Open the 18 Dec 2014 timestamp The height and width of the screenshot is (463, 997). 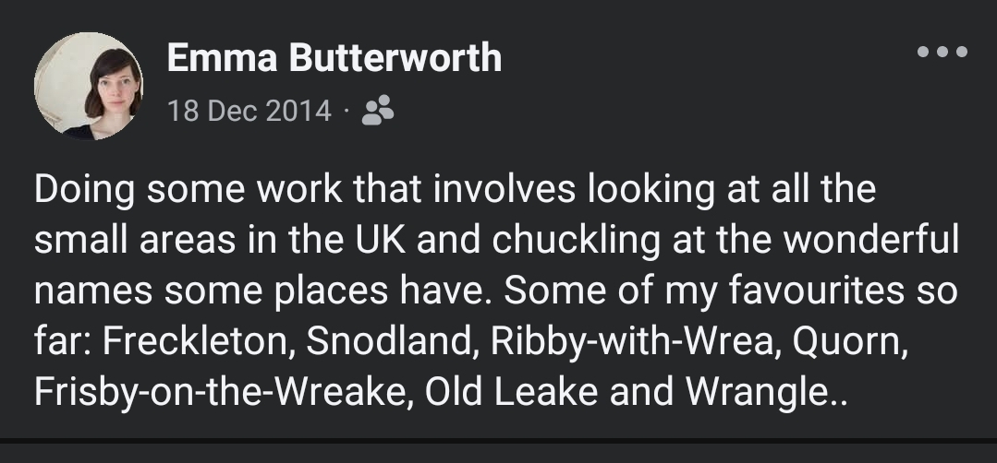click(249, 112)
